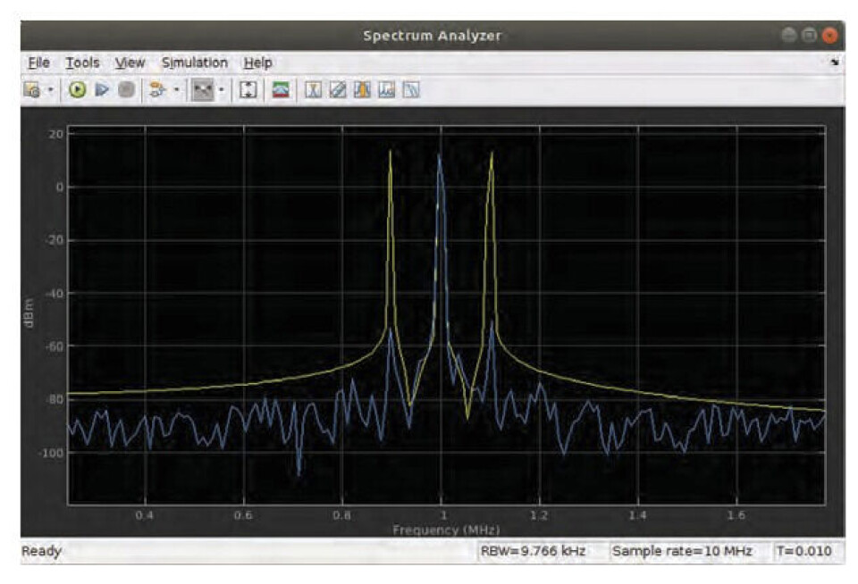Toggle the zoom tool button
858x584 pixels.
203,89
